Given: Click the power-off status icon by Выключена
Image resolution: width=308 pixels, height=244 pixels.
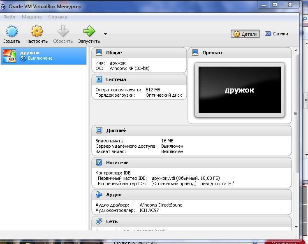Looking at the screenshot, I should tap(23, 58).
